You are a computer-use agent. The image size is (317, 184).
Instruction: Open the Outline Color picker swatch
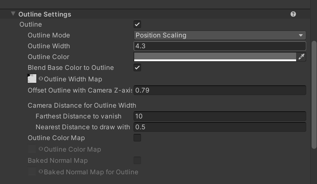point(215,57)
